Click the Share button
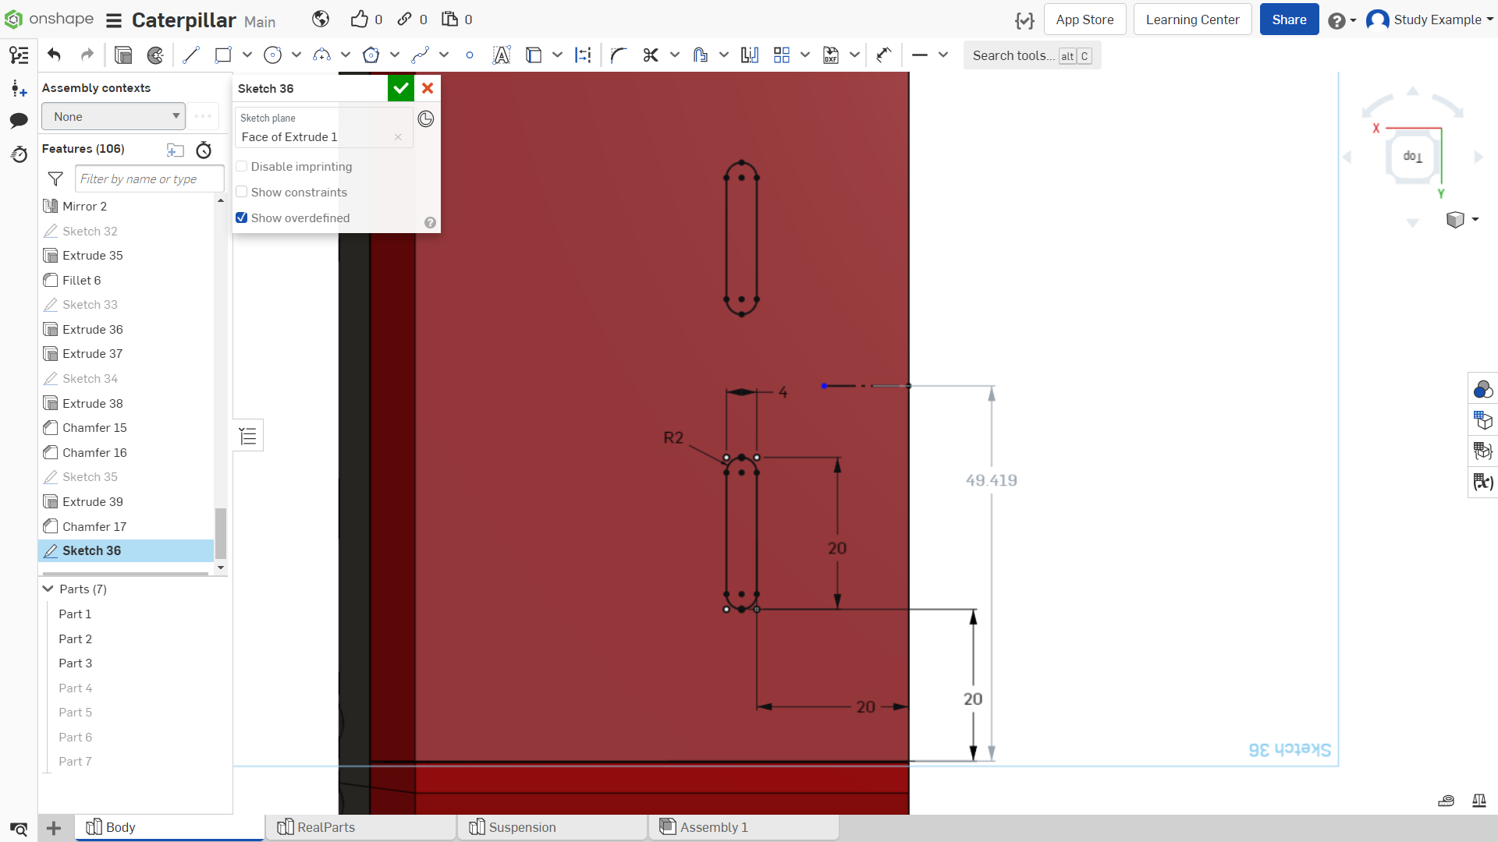The image size is (1498, 842). pyautogui.click(x=1289, y=19)
